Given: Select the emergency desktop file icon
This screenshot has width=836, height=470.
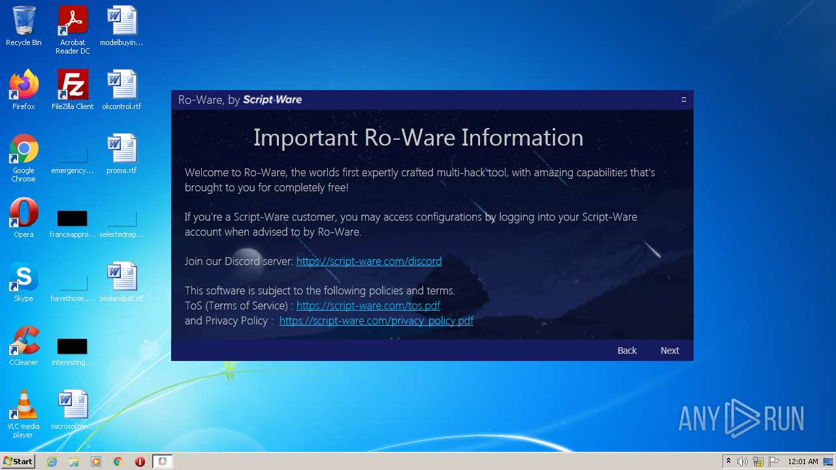Looking at the screenshot, I should [72, 161].
